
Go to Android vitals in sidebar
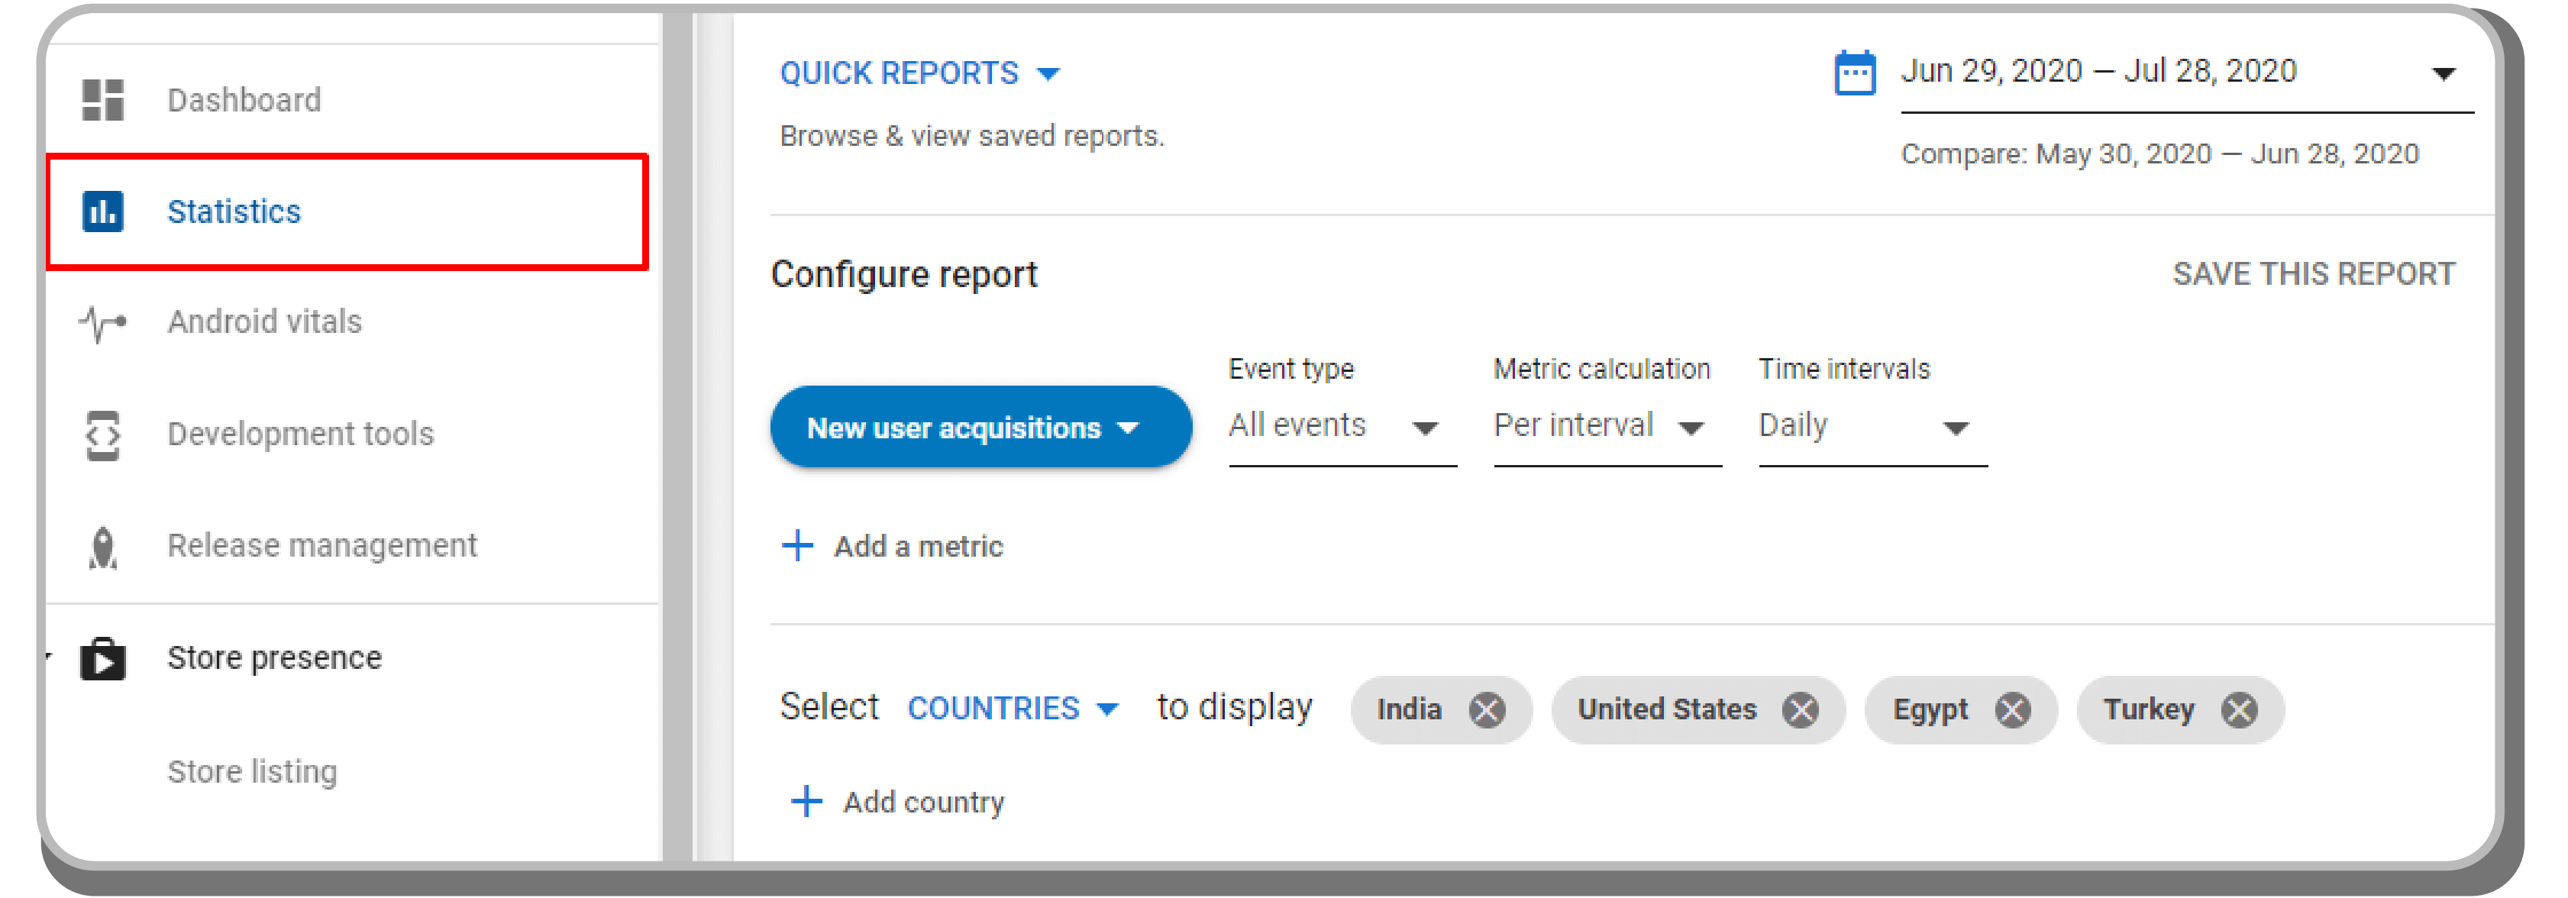pyautogui.click(x=264, y=322)
